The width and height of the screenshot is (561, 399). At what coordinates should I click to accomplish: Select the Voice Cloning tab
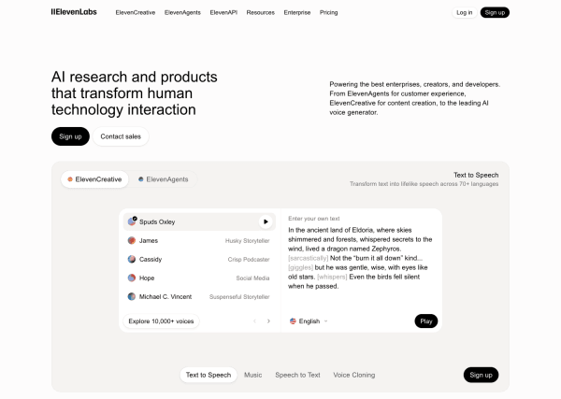pos(354,375)
